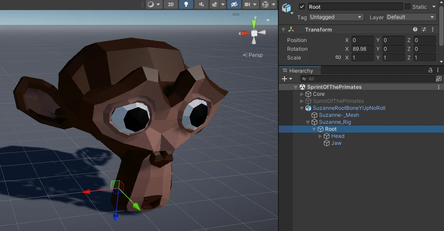444x231 pixels.
Task: Open search window icon beside Hierarchy search
Action: point(439,79)
